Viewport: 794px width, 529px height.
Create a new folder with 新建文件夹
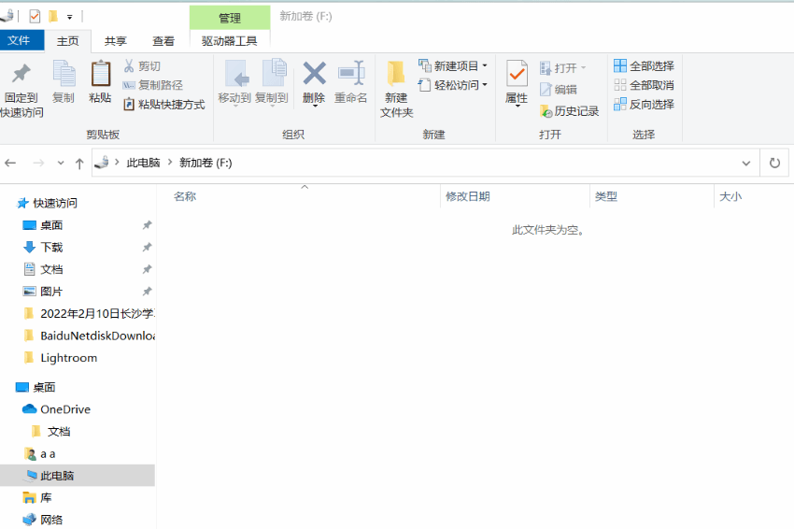(396, 89)
